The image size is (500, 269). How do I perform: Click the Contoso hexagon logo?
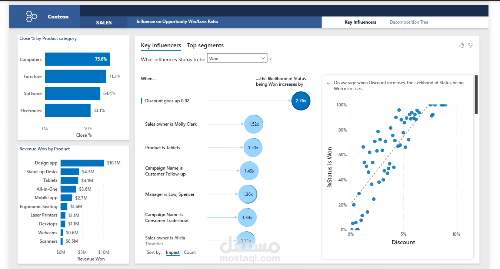(x=31, y=16)
